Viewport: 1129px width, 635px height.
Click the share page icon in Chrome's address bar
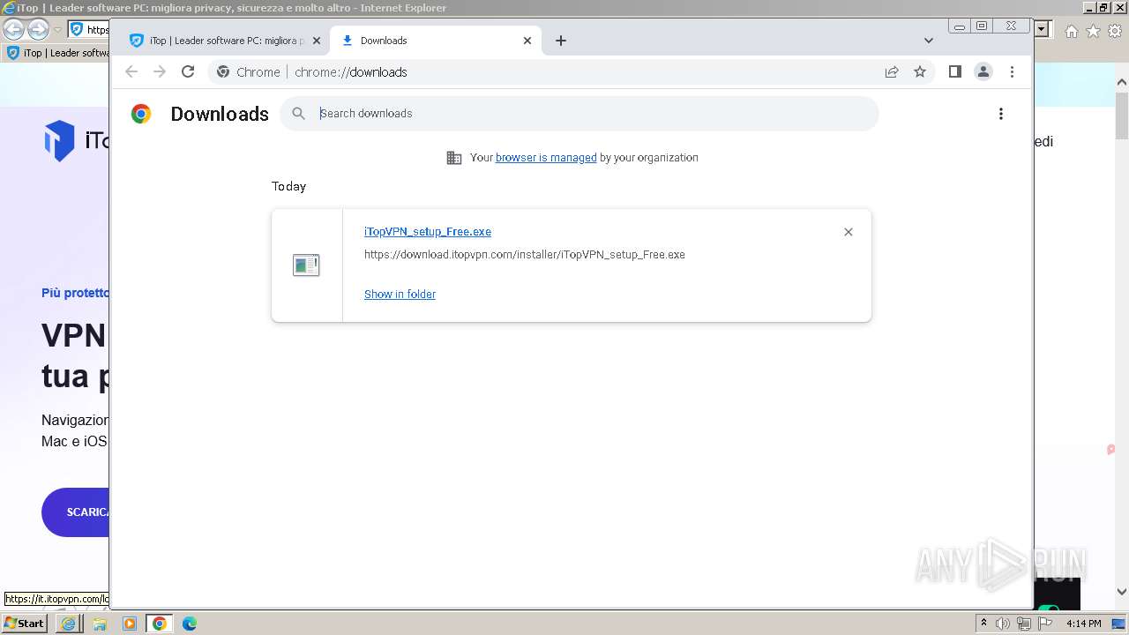click(x=892, y=72)
